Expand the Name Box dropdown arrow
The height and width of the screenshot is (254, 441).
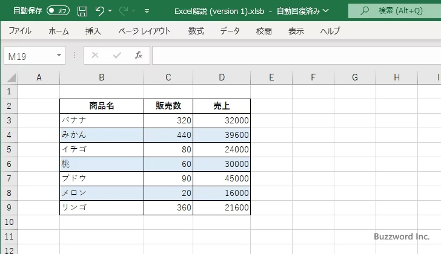tap(59, 55)
